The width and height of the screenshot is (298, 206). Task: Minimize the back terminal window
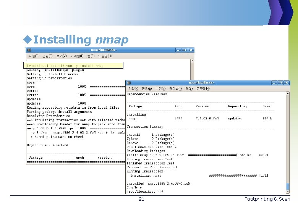[x=178, y=50]
